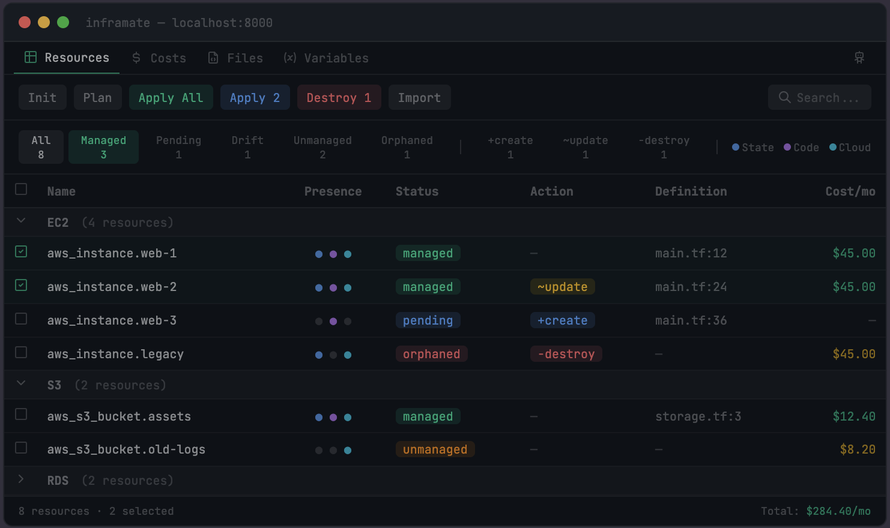Screen dimensions: 890x528
Task: Check aws_s3_bucket.old-logs checkbox
Action: (x=21, y=448)
